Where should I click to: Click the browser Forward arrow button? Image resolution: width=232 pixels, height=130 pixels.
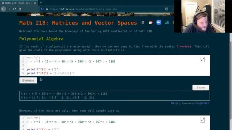coord(9,9)
